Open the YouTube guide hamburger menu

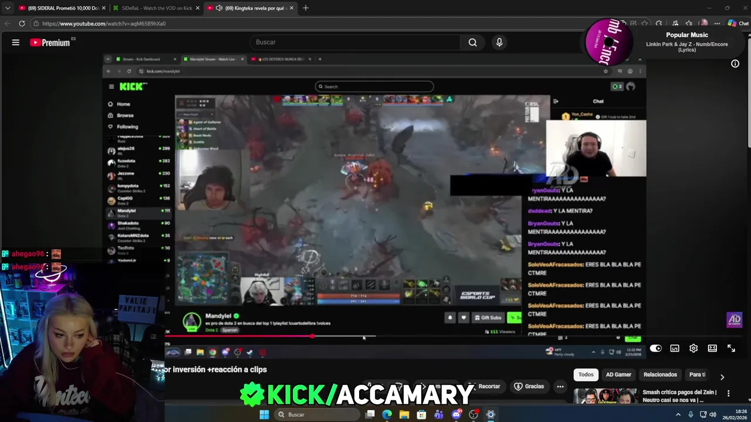(x=16, y=42)
